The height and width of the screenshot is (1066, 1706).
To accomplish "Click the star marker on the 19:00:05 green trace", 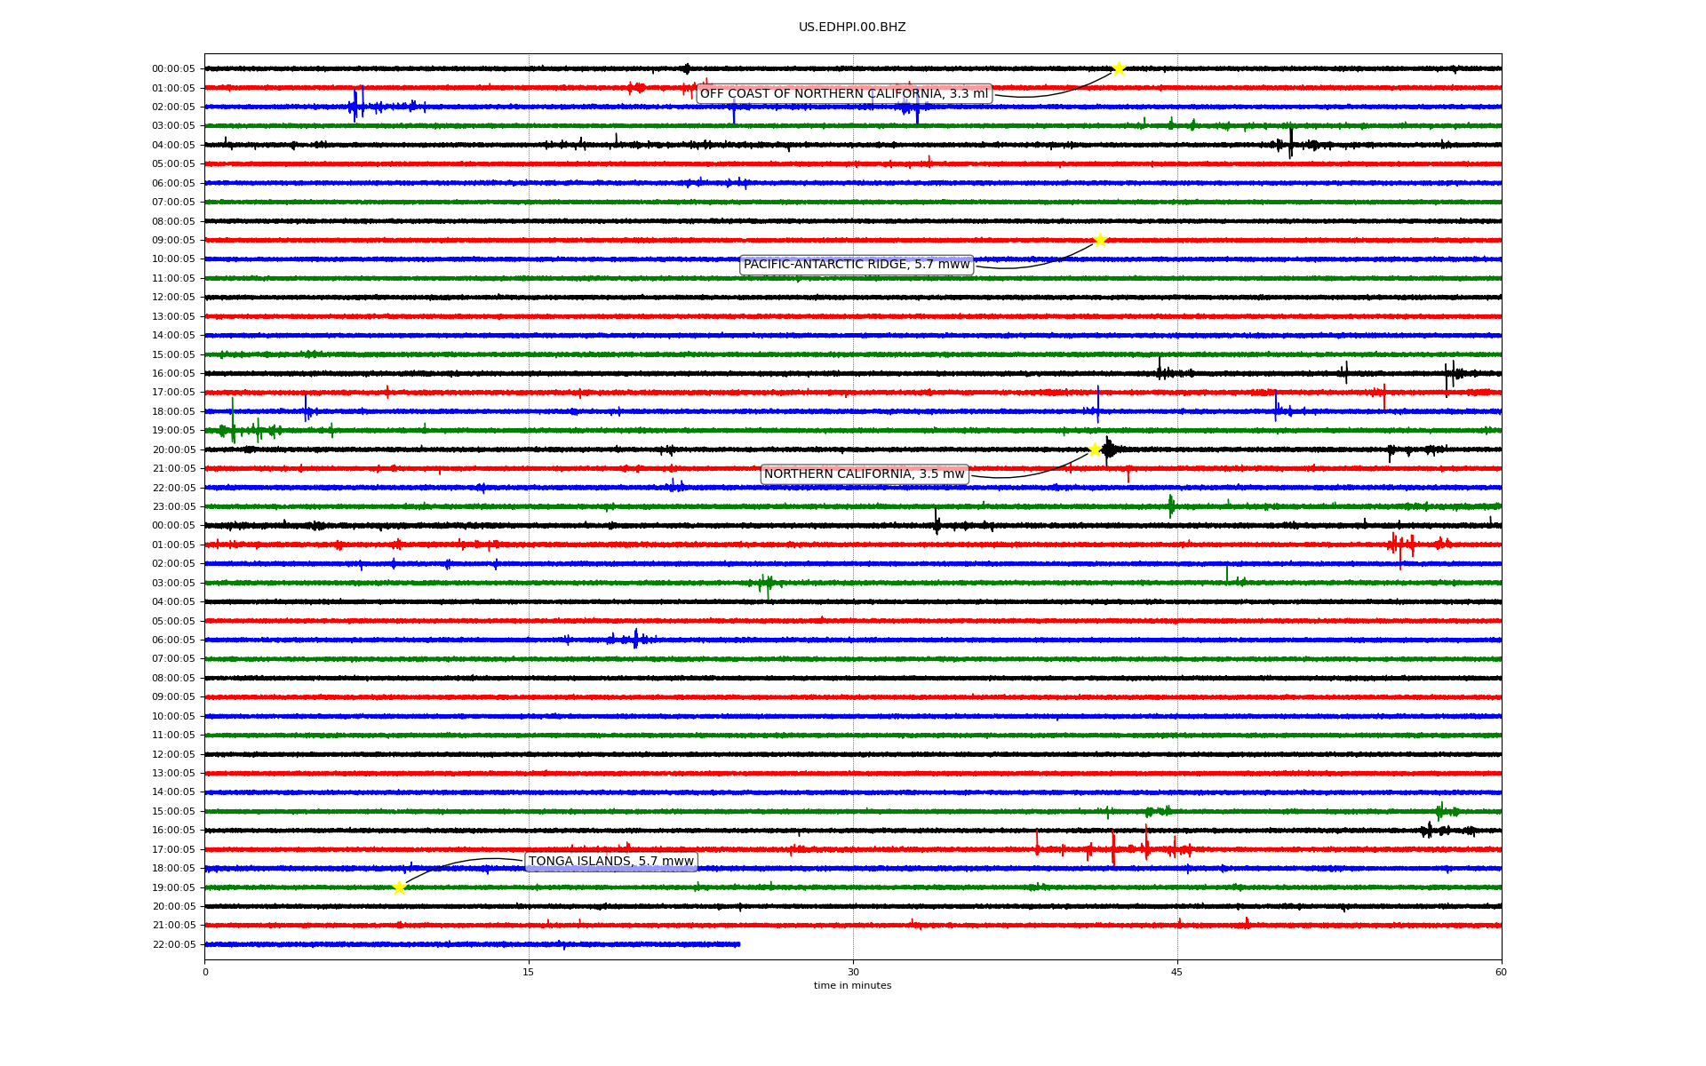I will 399,887.
